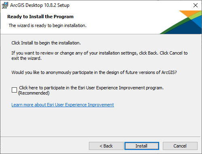202x154 pixels.
Task: Click the question about anonymously participating in ArcGIS design
Action: [x=94, y=72]
